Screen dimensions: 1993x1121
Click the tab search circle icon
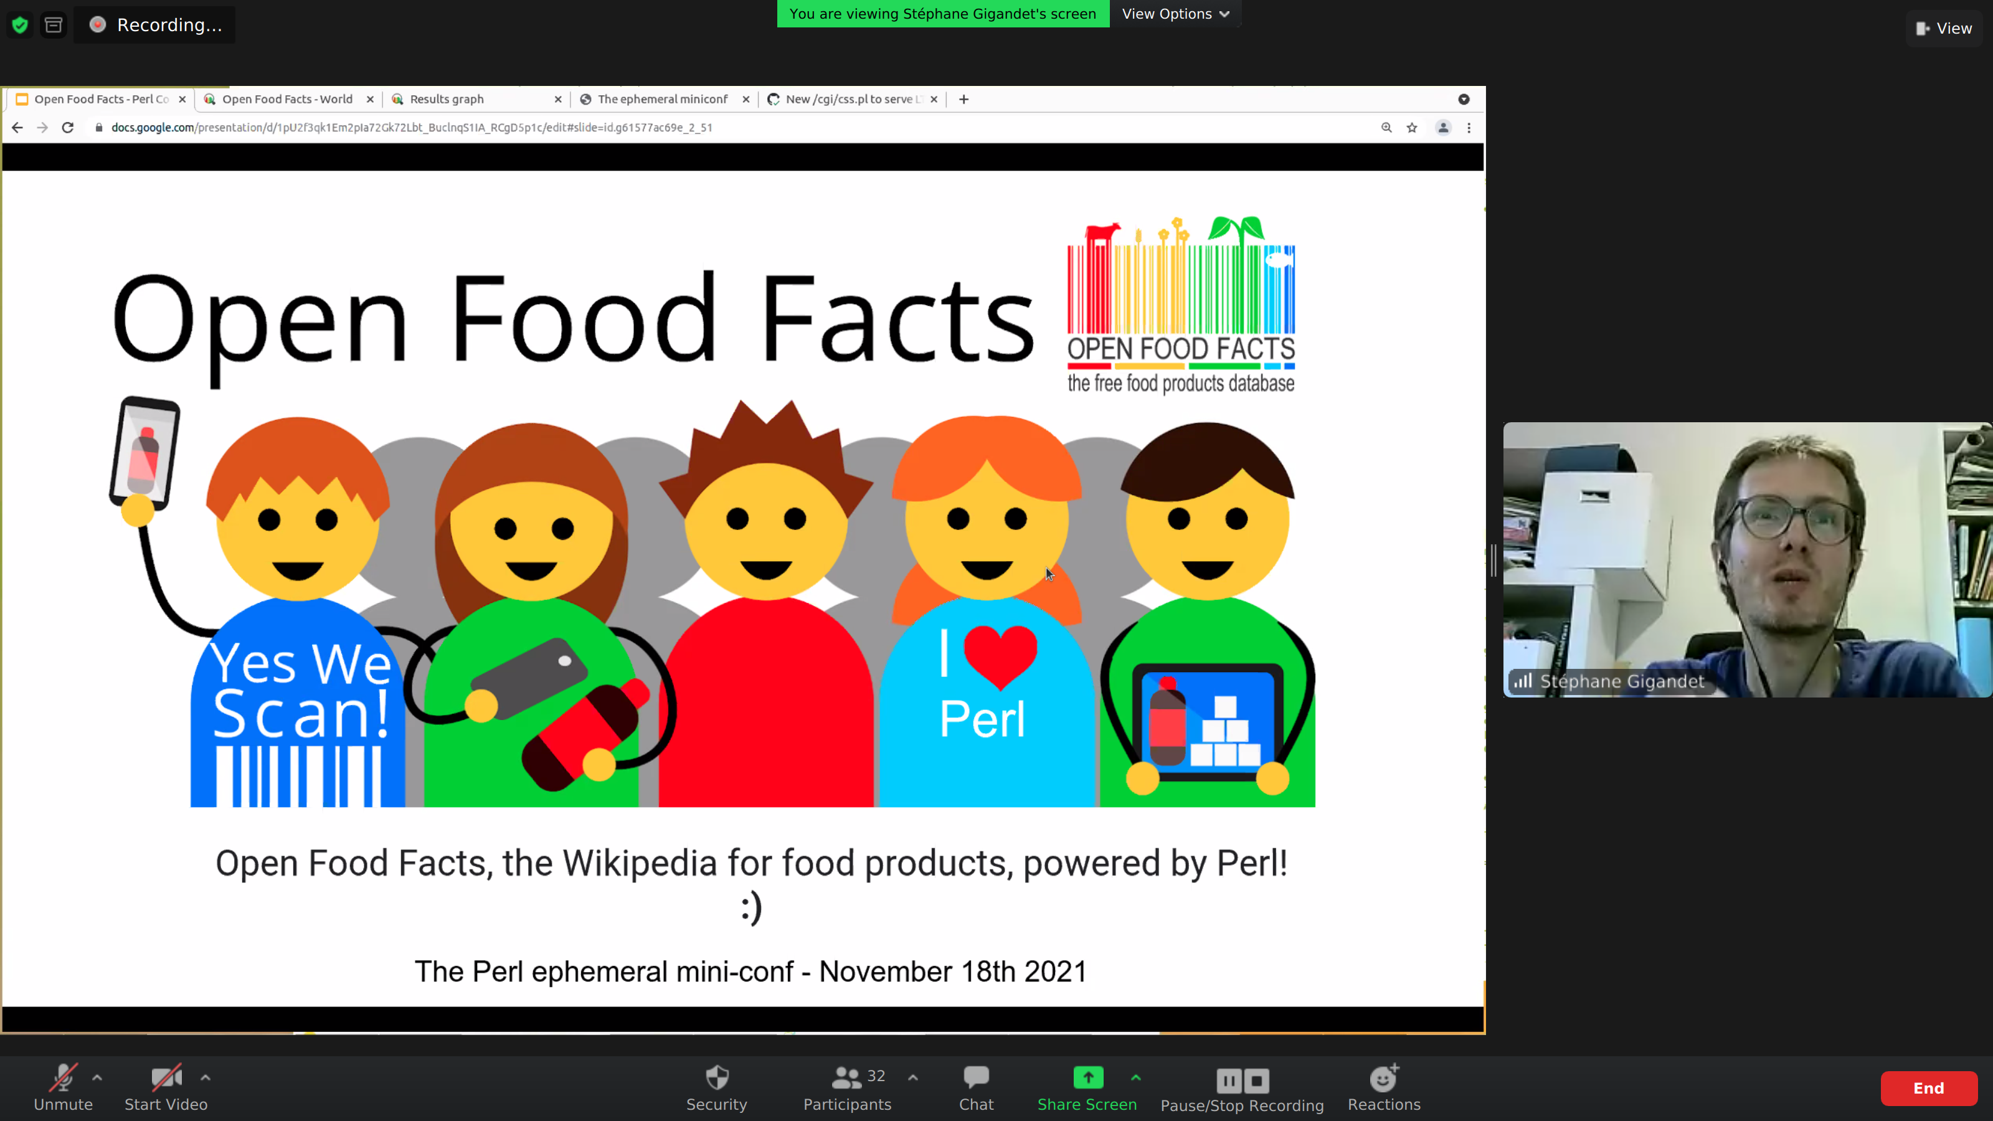coord(1464,99)
